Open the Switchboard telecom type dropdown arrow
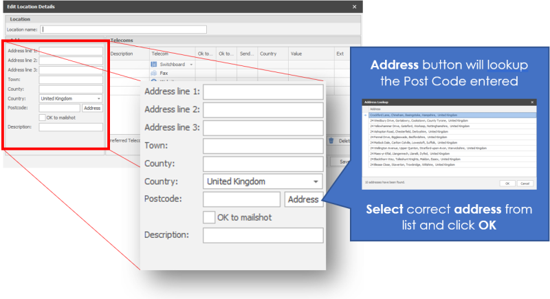The height and width of the screenshot is (299, 550). [191, 64]
